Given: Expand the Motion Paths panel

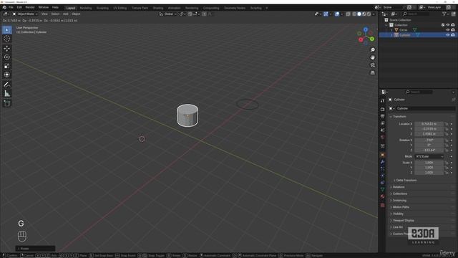Looking at the screenshot, I should coord(401,207).
